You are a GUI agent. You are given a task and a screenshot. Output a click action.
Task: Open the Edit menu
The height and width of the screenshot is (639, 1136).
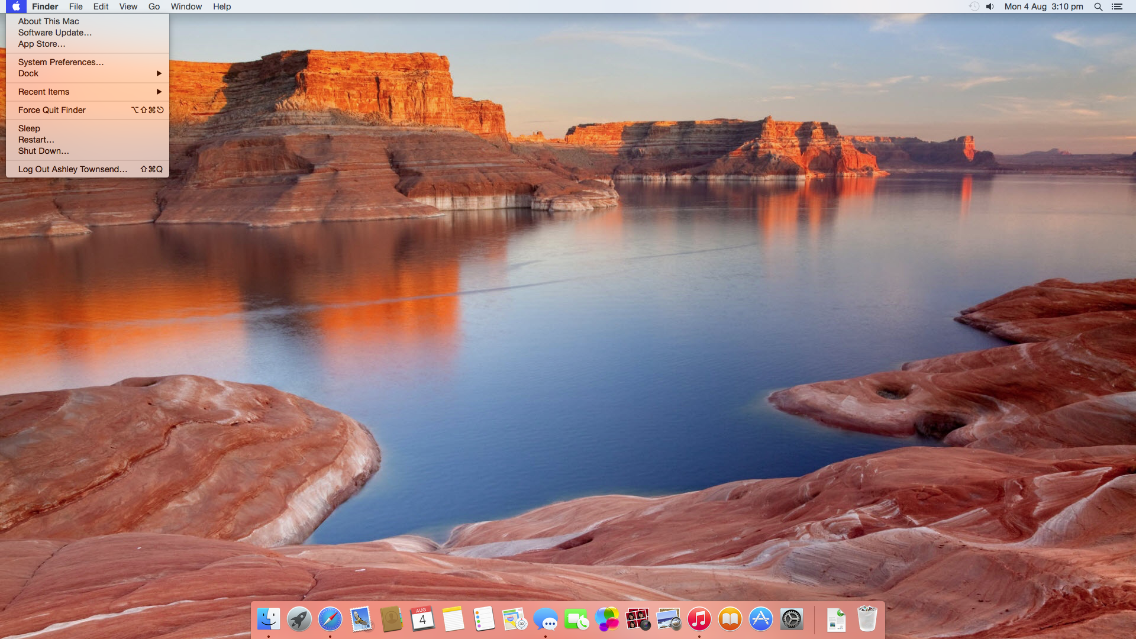pyautogui.click(x=101, y=7)
